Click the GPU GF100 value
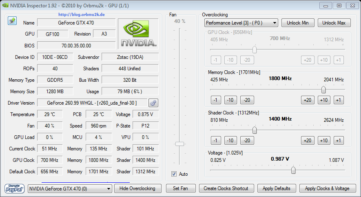 53,34
